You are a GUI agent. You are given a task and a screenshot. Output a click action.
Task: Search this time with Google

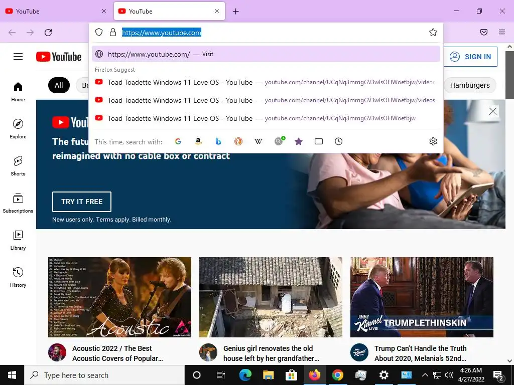(178, 141)
